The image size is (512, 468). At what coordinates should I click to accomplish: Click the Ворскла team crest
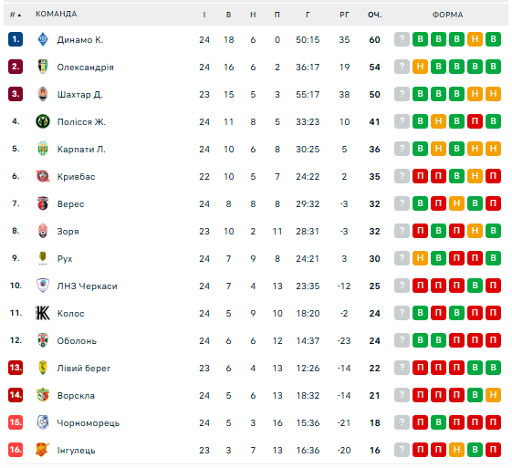[x=43, y=395]
